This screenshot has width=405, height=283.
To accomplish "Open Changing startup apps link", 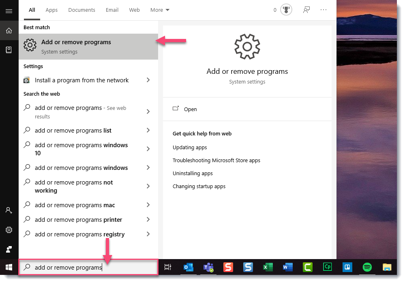I will 199,186.
